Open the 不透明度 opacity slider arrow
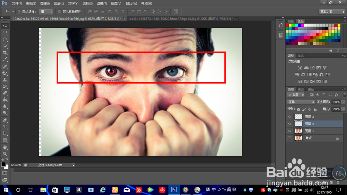347x195 pixels. 343,102
